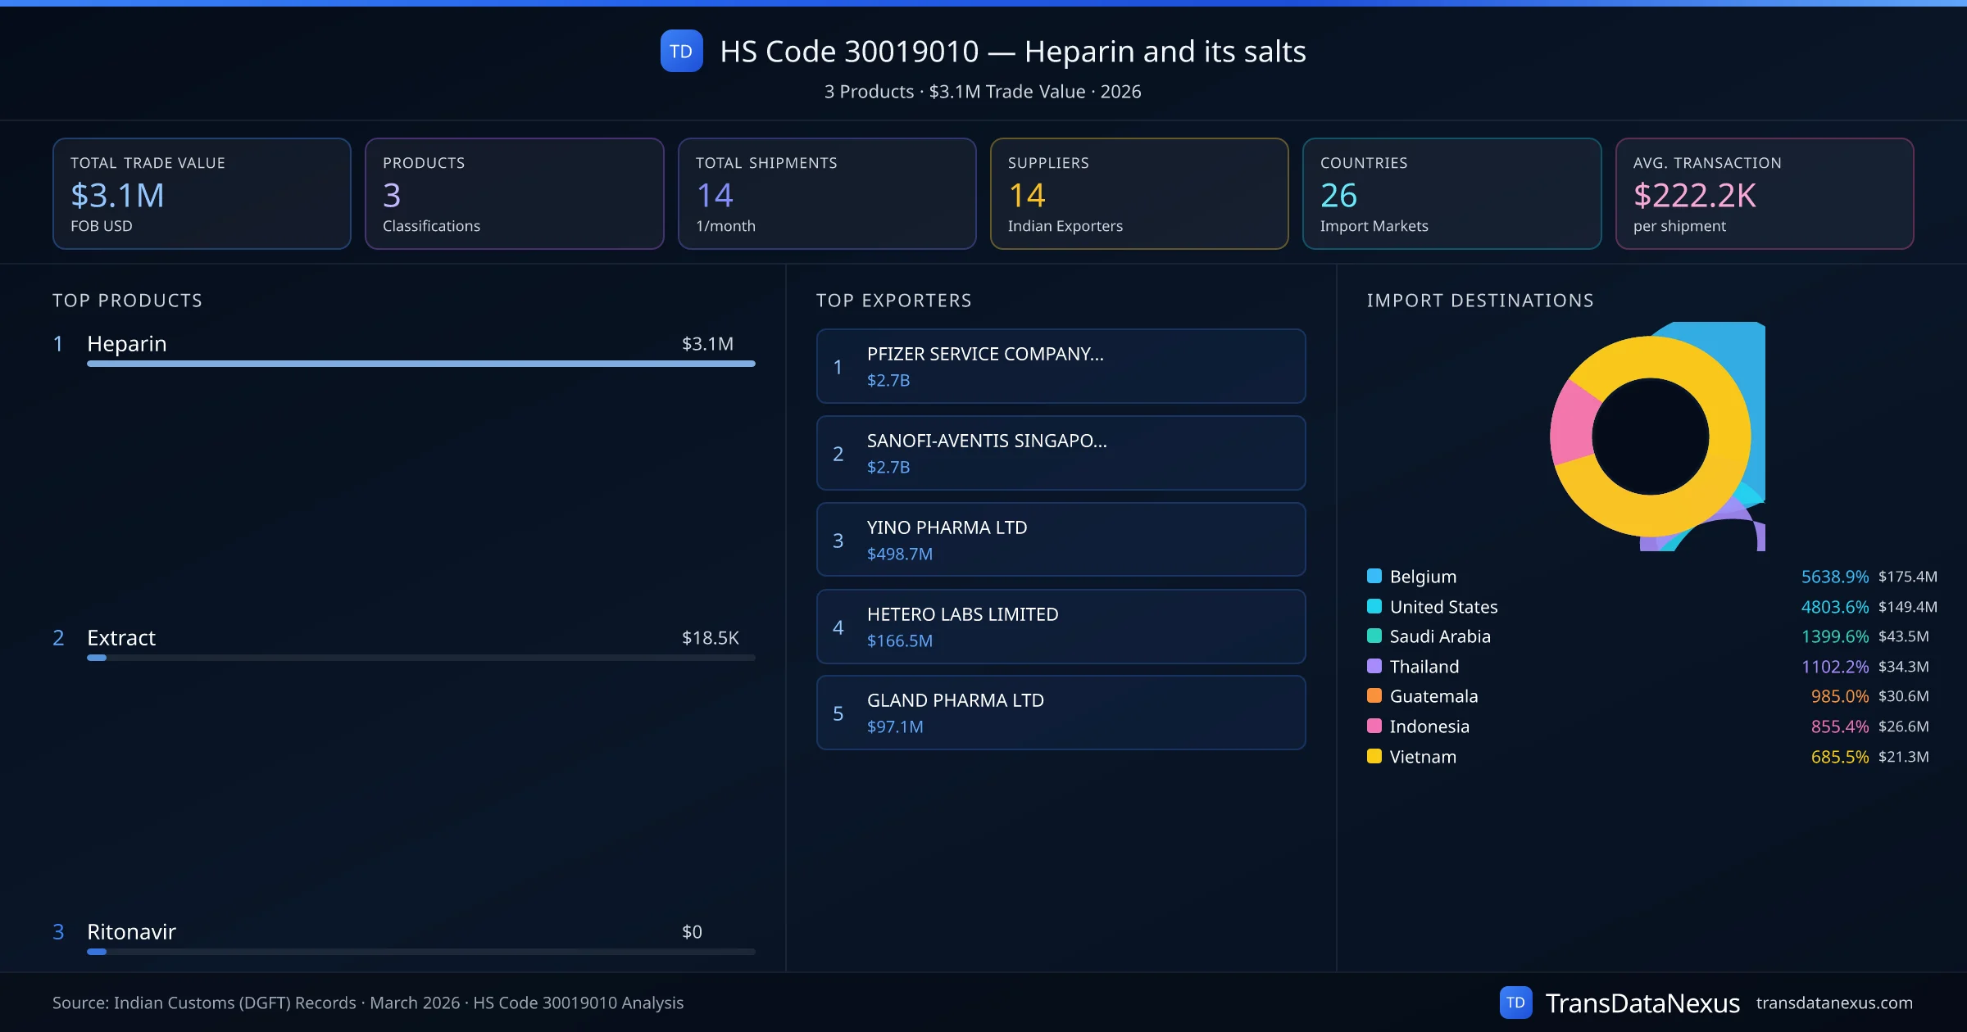Screen dimensions: 1967x1032
Task: Click the Total Trade Value stat card
Action: (x=202, y=193)
